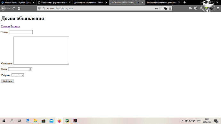Click the Добавить submit button
The image size is (221, 124).
click(x=8, y=81)
